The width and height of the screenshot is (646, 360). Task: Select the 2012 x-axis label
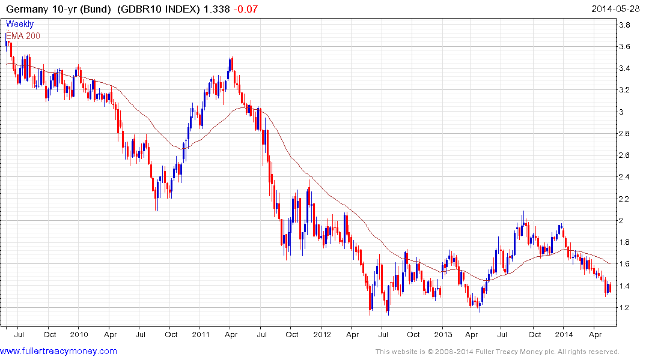[x=321, y=334]
